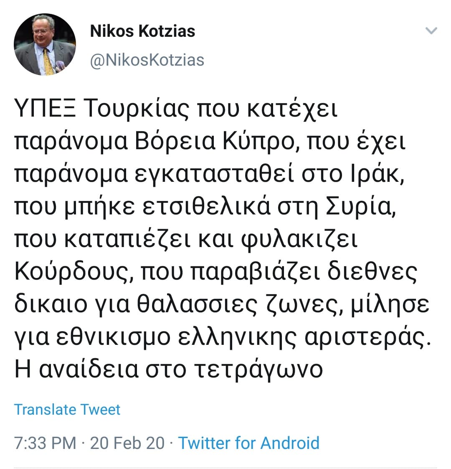Click the Translate Tweet link
451x469 pixels.
[67, 409]
